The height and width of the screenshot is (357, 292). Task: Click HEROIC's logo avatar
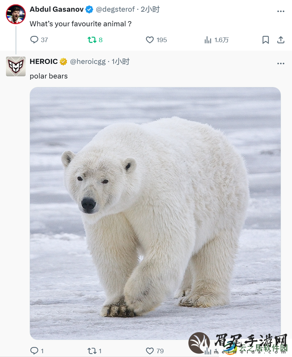(16, 66)
